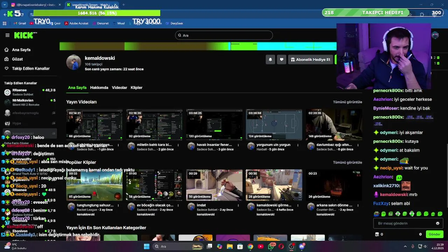Toggle the heart follow button
The image size is (448, 252).
point(282,59)
